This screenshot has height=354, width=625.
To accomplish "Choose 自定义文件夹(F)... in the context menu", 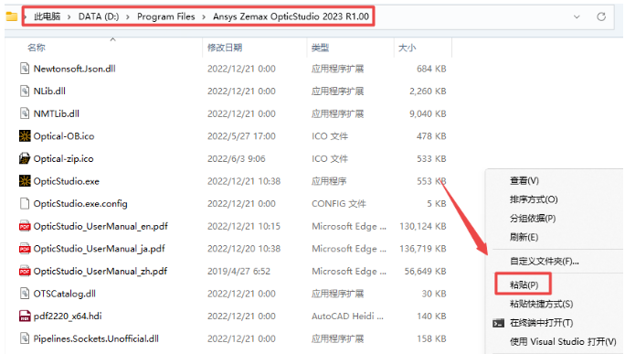I will pos(544,262).
